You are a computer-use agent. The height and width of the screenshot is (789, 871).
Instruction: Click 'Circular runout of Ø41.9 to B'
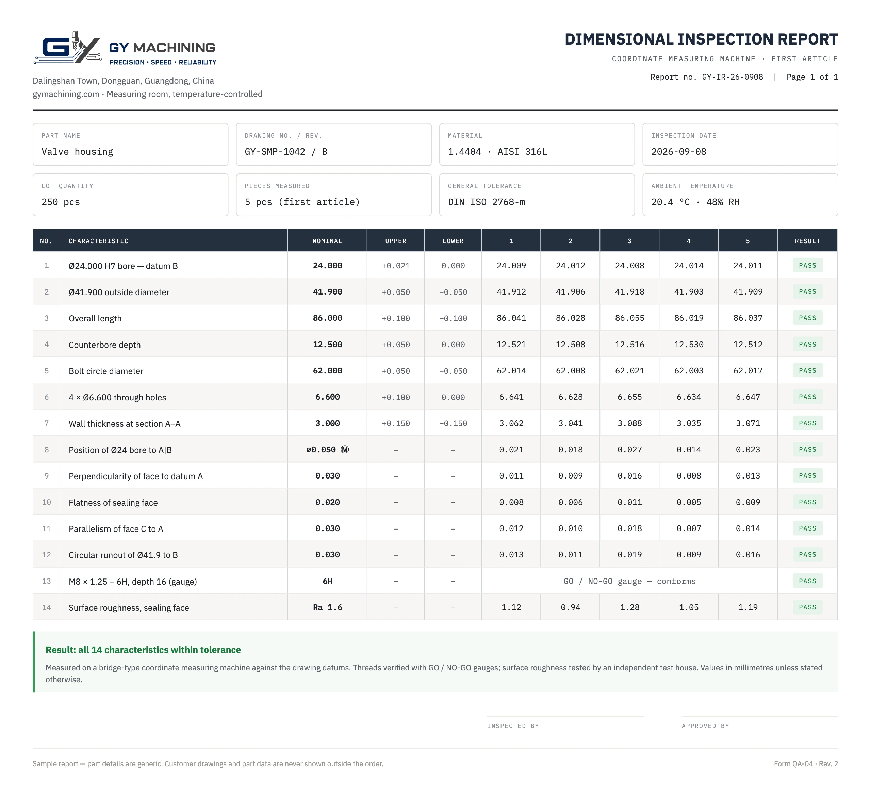(123, 555)
